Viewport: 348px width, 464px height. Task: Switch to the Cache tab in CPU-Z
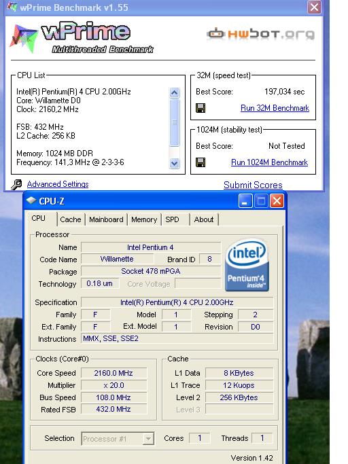(71, 219)
